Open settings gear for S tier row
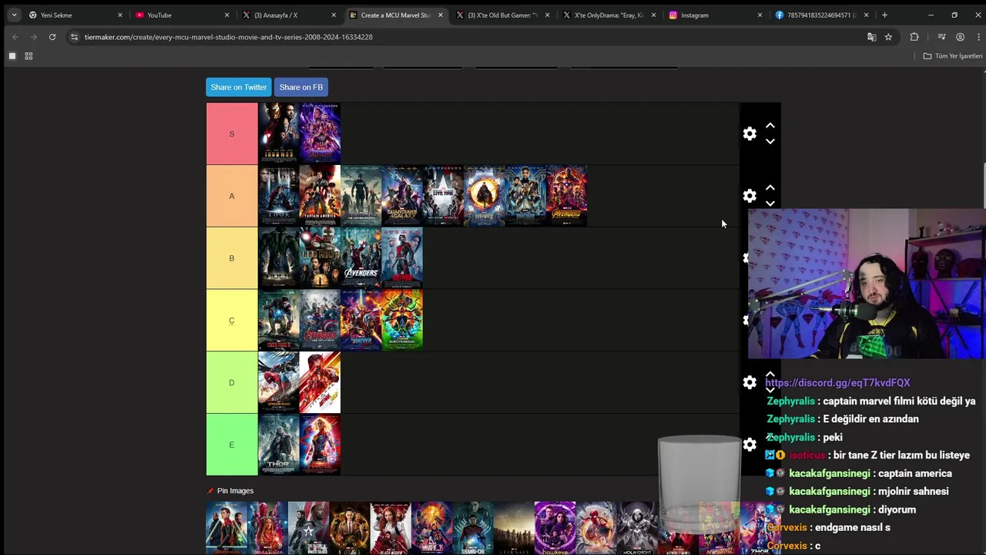Image resolution: width=986 pixels, height=555 pixels. pyautogui.click(x=750, y=134)
